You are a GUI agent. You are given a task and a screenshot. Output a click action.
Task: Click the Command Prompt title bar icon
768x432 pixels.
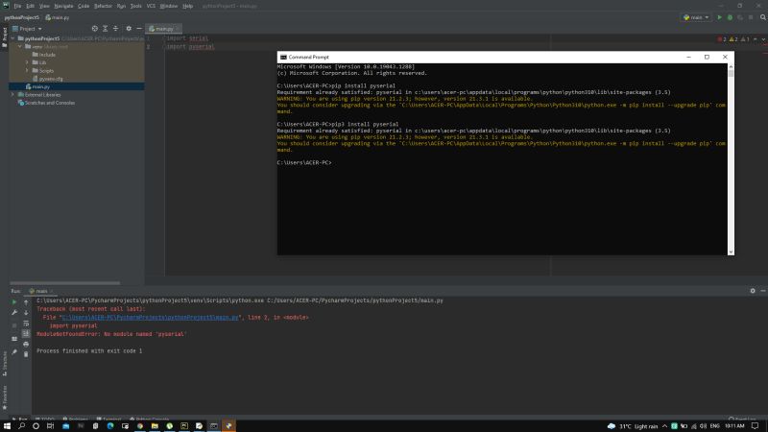[x=283, y=57]
